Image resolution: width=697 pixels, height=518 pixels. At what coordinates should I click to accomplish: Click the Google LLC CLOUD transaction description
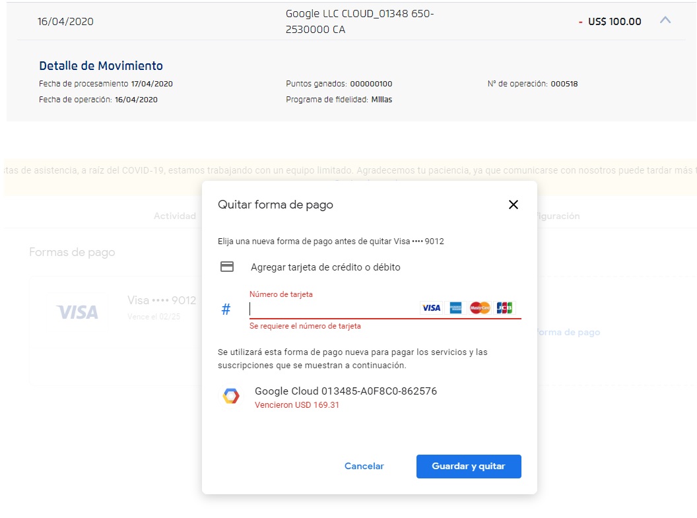click(x=360, y=22)
